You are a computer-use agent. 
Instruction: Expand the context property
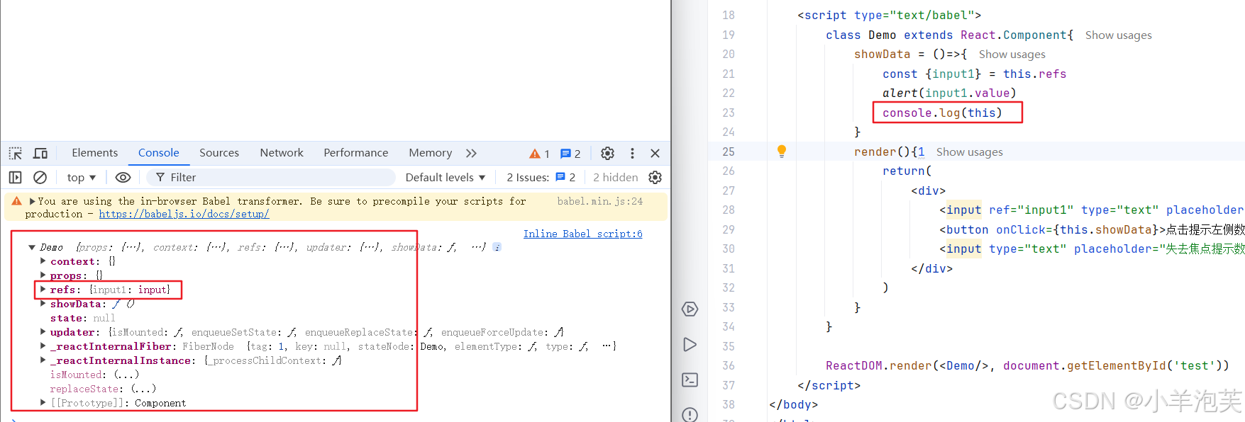tap(43, 261)
